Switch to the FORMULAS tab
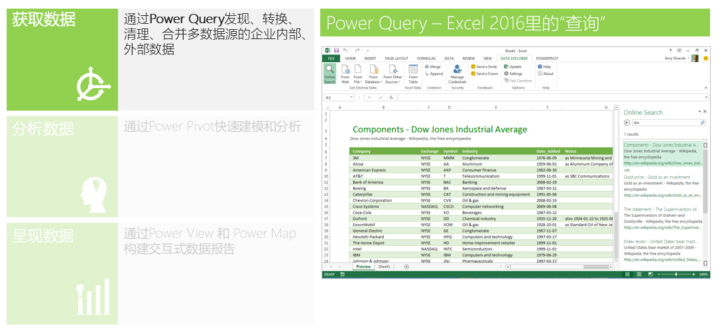The height and width of the screenshot is (328, 726). [x=426, y=59]
